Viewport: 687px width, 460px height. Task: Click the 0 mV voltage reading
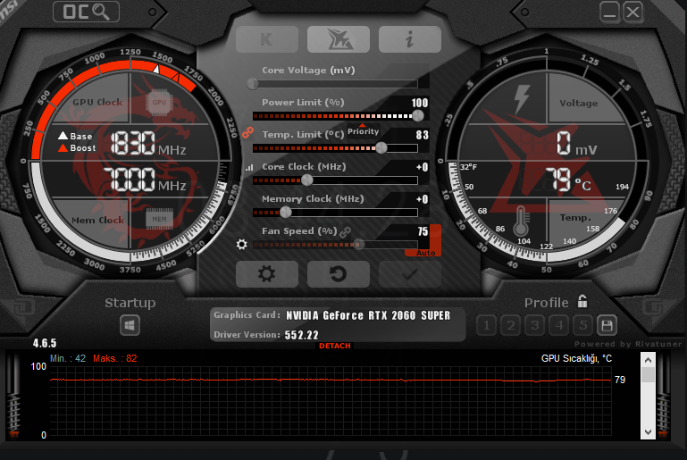(576, 144)
